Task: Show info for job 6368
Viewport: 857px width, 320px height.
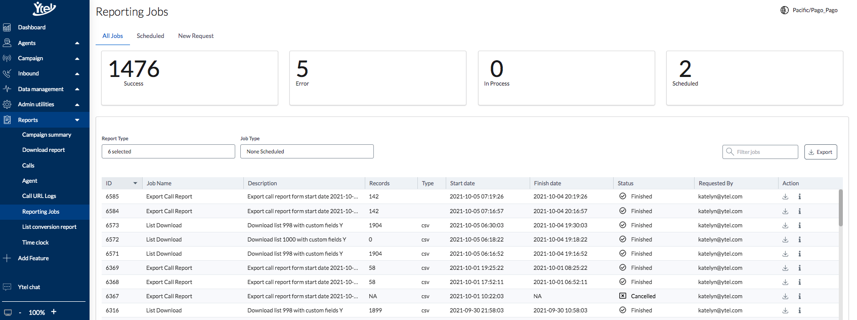Action: click(x=800, y=282)
